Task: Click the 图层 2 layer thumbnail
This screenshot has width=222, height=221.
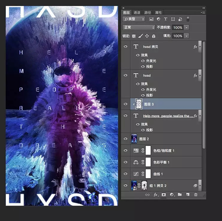Action: point(134,139)
